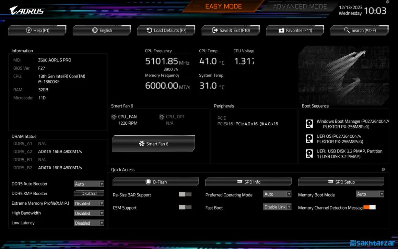Open SPD Setup button
This screenshot has height=249, width=398.
pyautogui.click(x=341, y=182)
